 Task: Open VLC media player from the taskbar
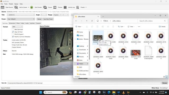124,92
